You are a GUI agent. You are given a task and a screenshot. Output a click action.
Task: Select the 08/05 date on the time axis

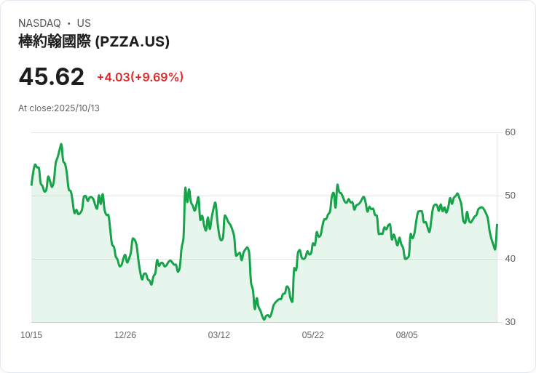click(407, 335)
